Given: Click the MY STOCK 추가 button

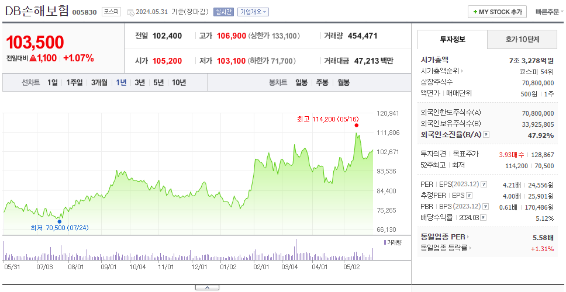Looking at the screenshot, I should point(498,12).
